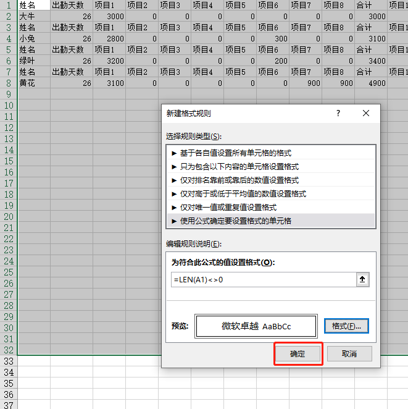Click cell containing 绿叶
408x409 pixels.
tap(34, 61)
